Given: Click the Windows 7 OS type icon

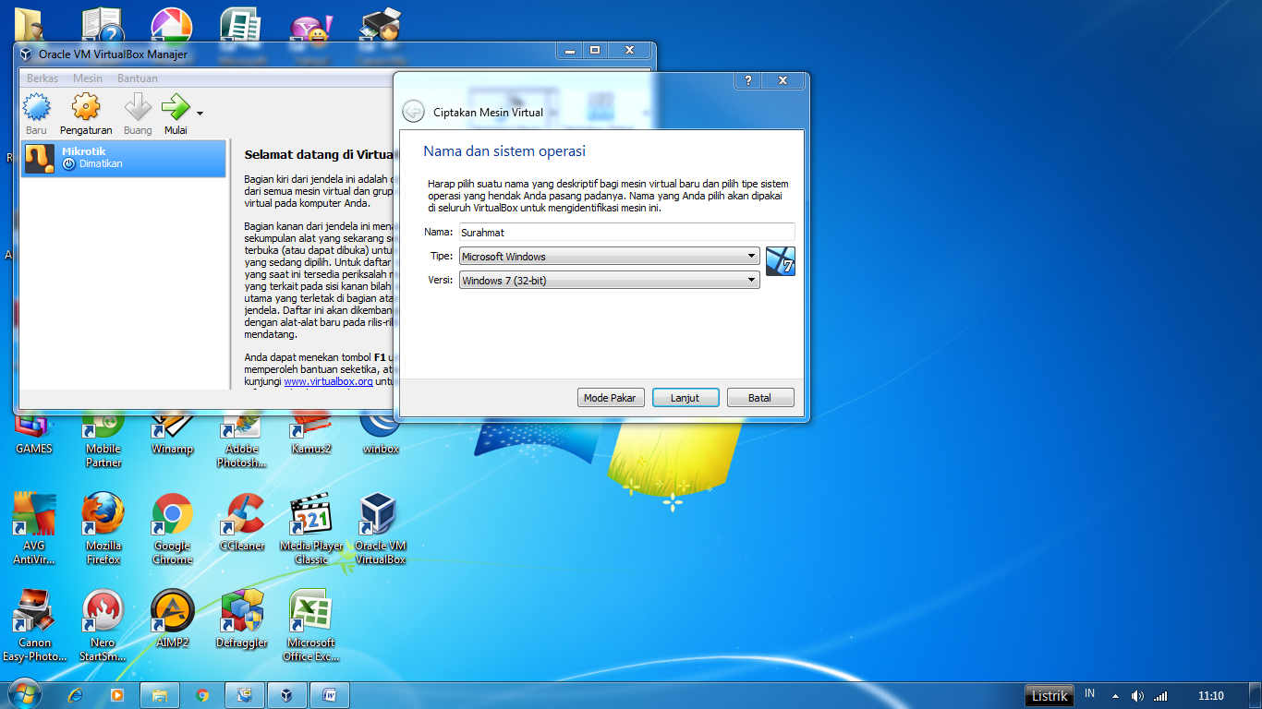Looking at the screenshot, I should [x=781, y=261].
